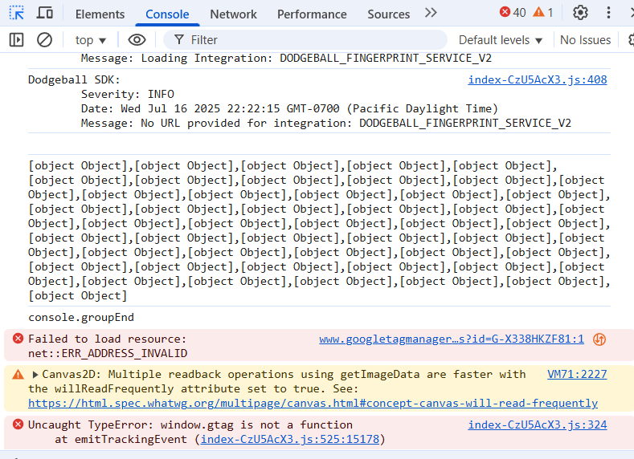
Task: Click the orange reload request icon beside googletagmanager
Action: (x=599, y=339)
